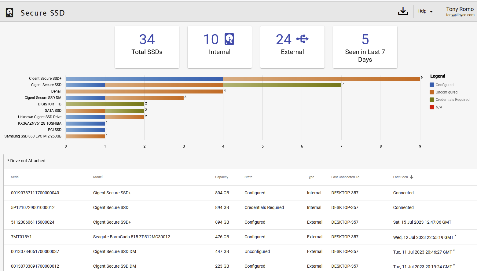Click the Secure SSD logo icon
477x271 pixels.
click(x=9, y=13)
